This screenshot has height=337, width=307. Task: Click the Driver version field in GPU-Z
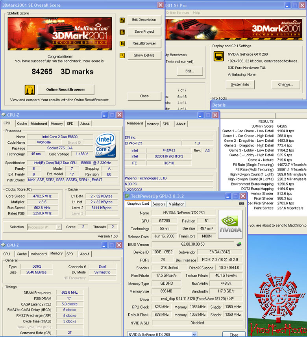197,299
